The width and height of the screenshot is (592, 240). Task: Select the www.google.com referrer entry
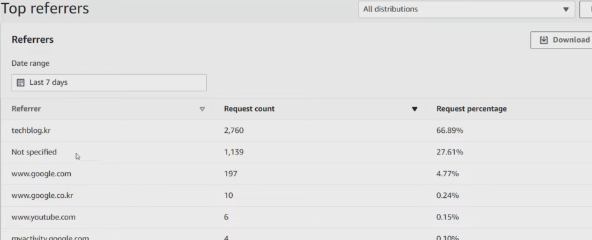point(41,174)
